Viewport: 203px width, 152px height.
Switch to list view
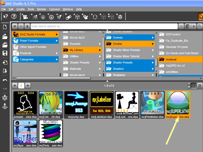click(x=200, y=86)
